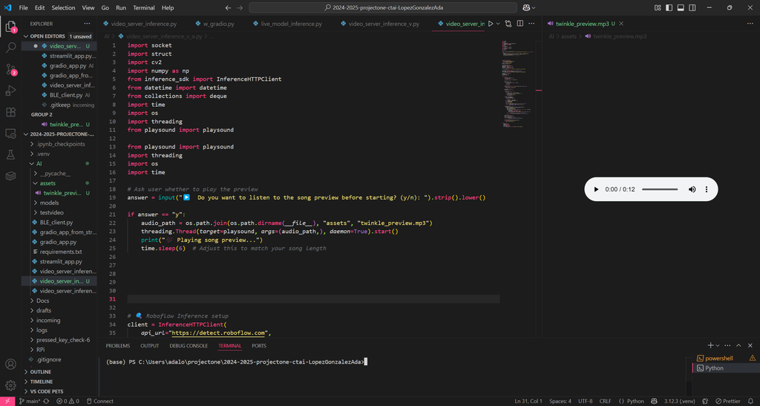This screenshot has height=406, width=760.
Task: Play the twinkle_preview audio
Action: (x=595, y=190)
